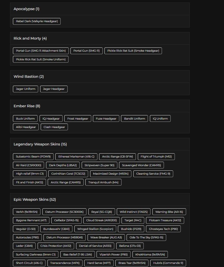Click the Ember Rise (8) section header
This screenshot has height=267, width=224.
pyautogui.click(x=27, y=106)
